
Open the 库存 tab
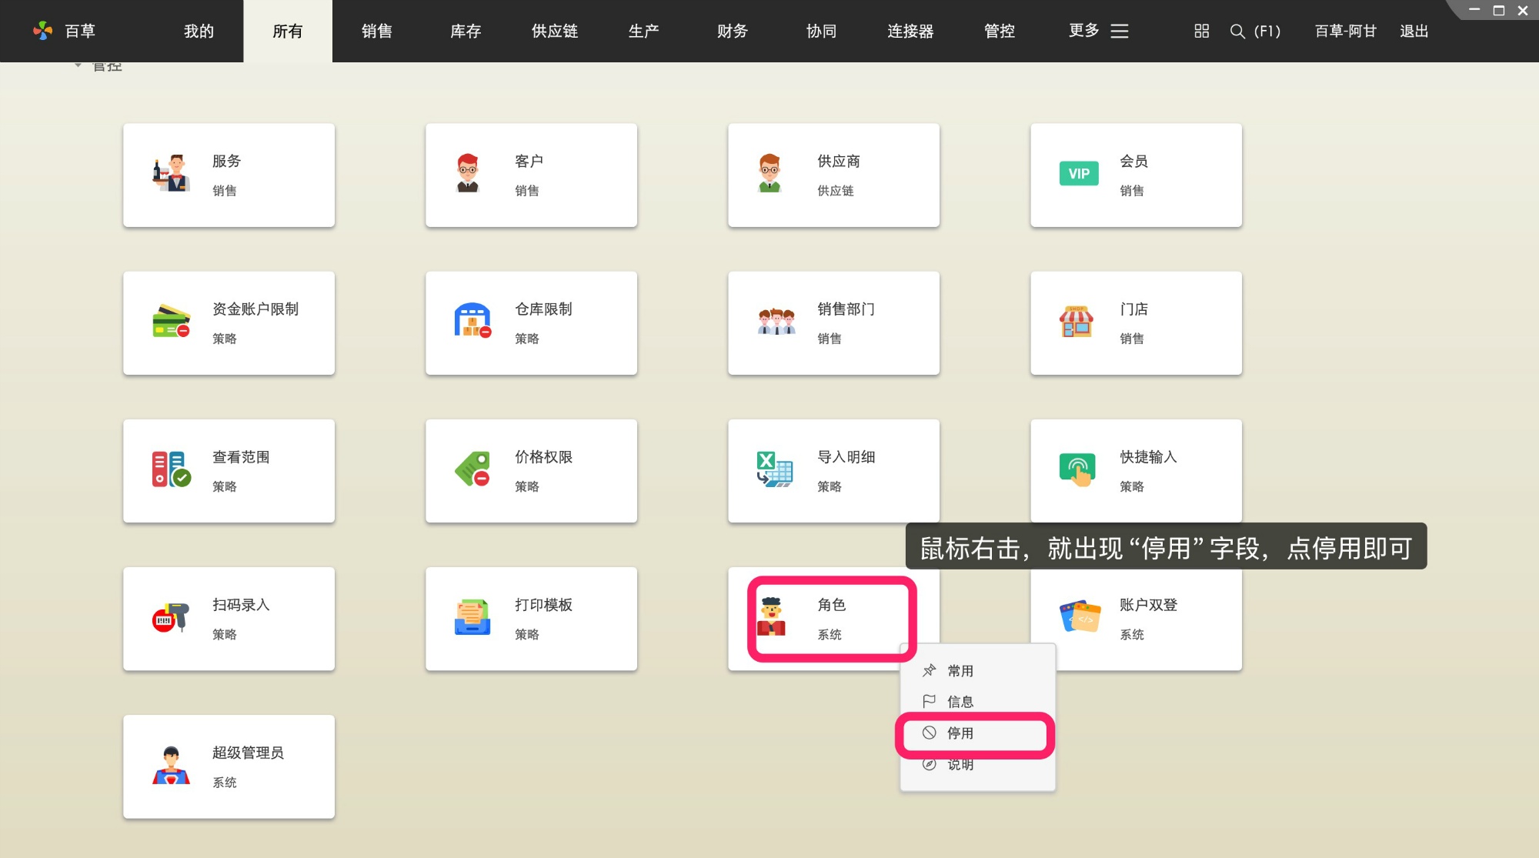point(466,31)
